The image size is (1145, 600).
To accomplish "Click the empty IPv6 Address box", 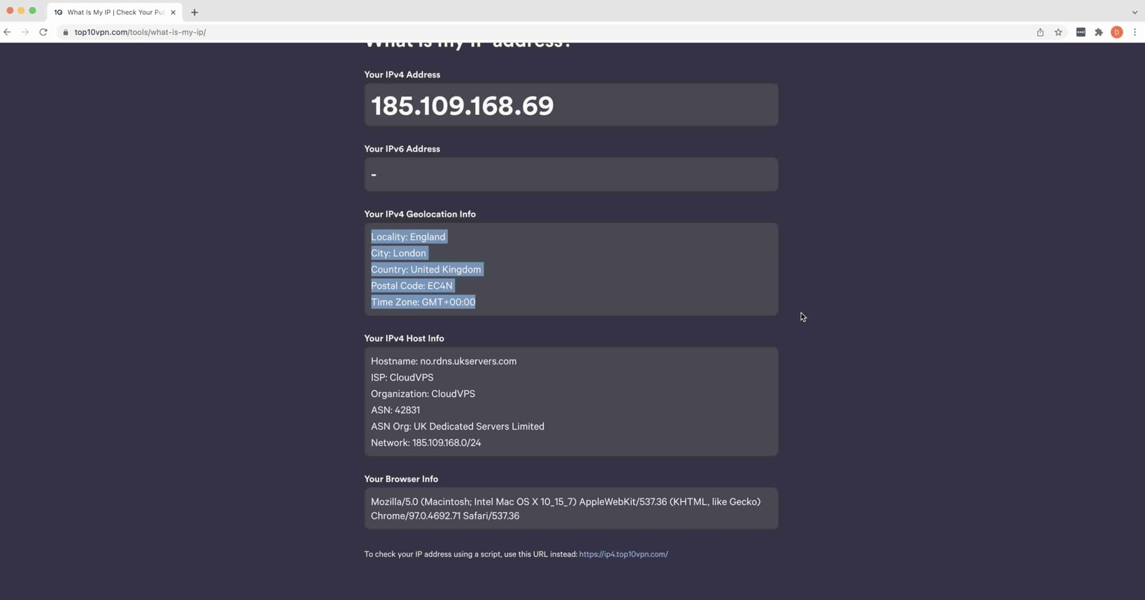I will (x=570, y=174).
